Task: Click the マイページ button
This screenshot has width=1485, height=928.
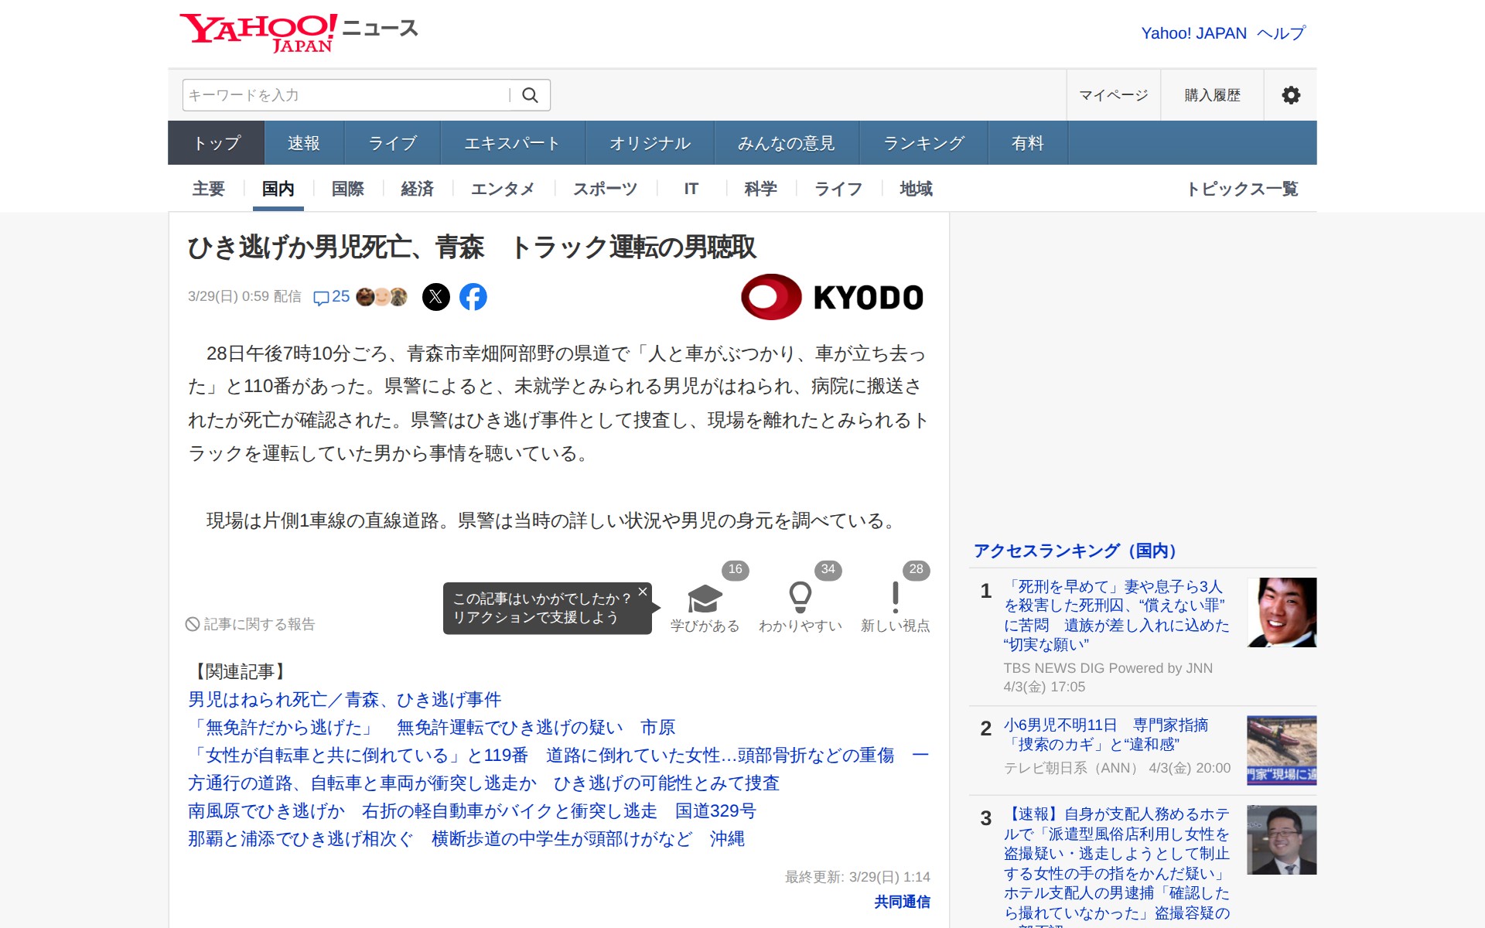Action: tap(1113, 95)
